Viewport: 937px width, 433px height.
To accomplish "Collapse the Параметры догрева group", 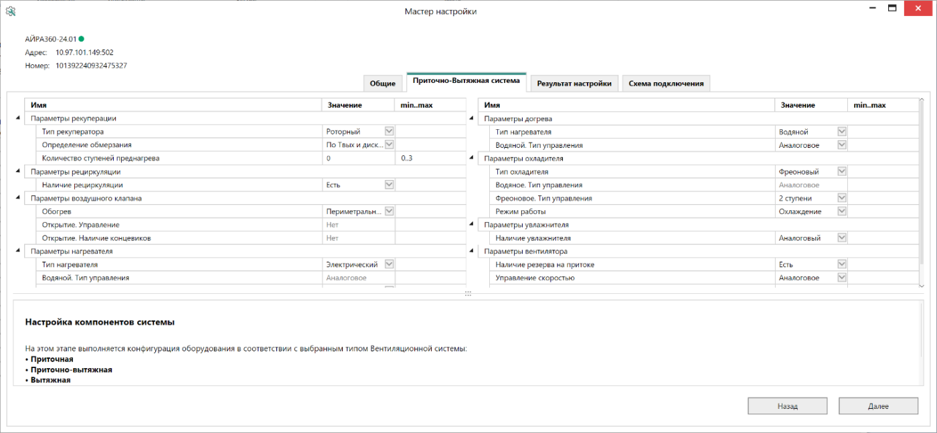I will (472, 118).
